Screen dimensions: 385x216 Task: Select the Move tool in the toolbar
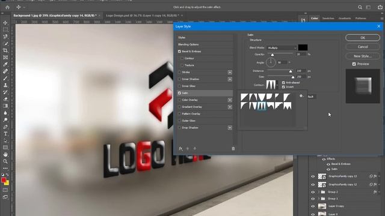coord(5,23)
